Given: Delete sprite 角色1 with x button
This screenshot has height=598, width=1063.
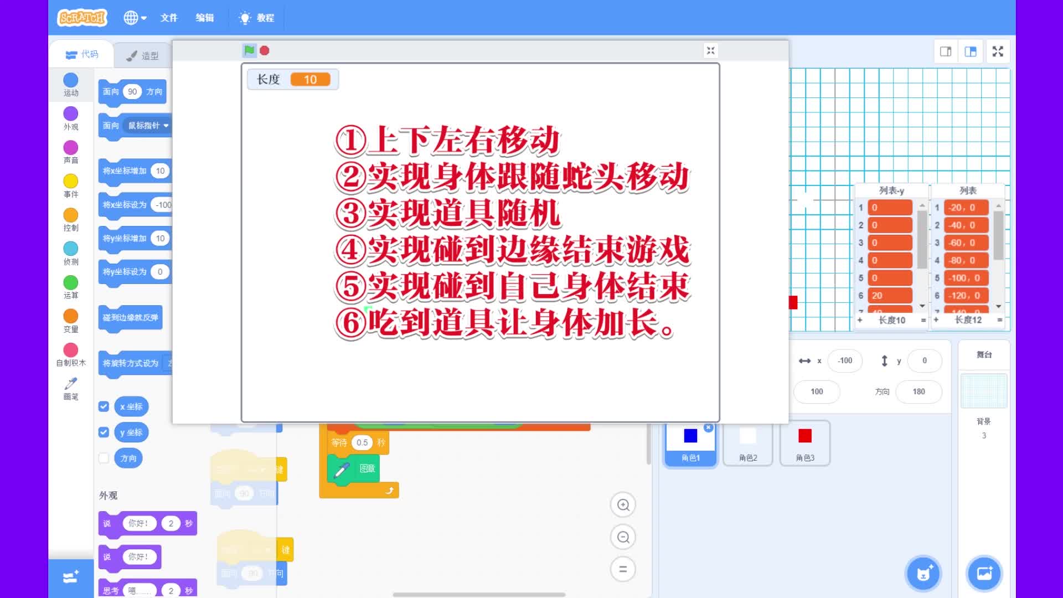Looking at the screenshot, I should [708, 427].
